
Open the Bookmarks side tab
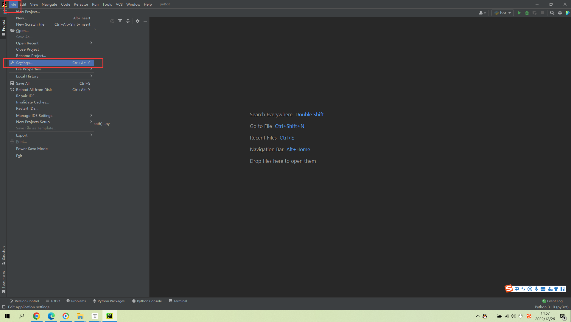4,282
